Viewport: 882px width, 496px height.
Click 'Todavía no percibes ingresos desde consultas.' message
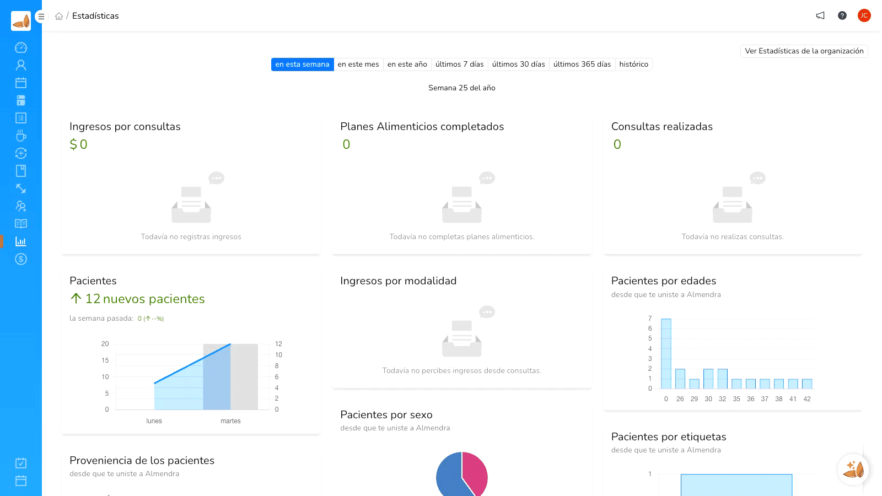coord(462,371)
